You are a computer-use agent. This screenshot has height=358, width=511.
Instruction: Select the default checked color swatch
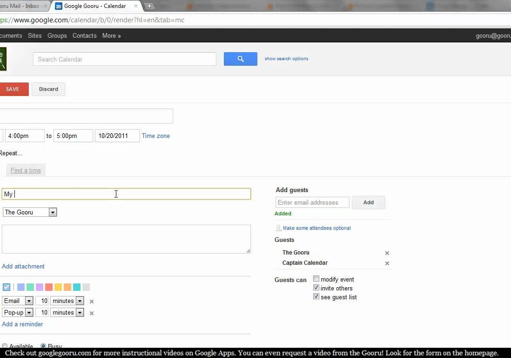[x=7, y=287]
